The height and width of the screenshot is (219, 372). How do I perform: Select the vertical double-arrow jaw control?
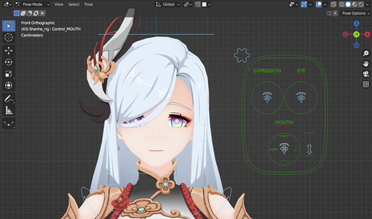coord(309,149)
